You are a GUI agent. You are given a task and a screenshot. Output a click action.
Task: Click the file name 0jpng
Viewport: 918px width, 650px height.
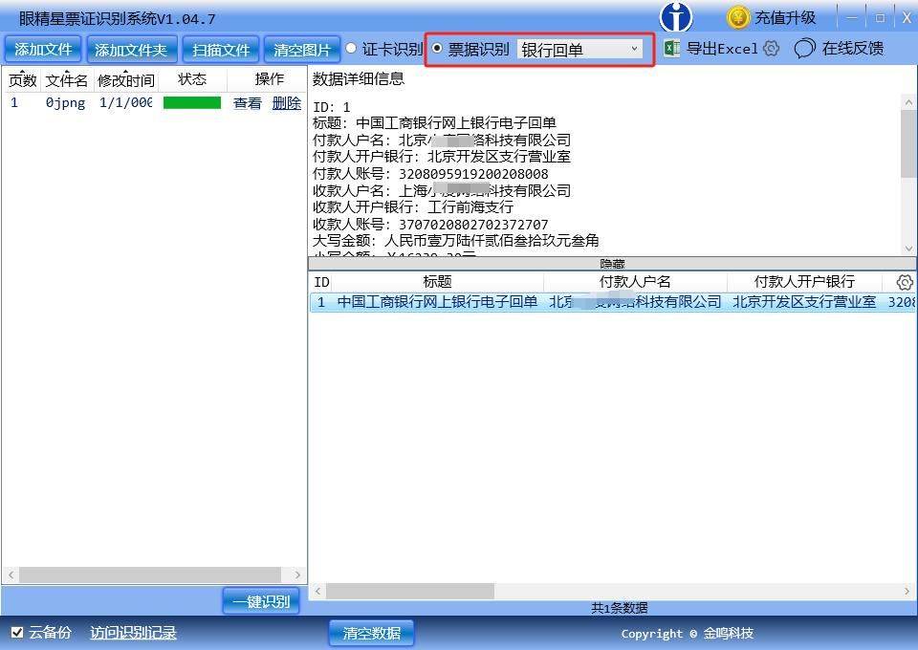point(66,103)
